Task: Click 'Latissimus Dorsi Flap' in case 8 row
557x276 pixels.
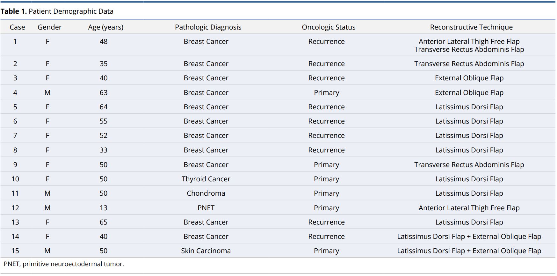Action: pos(469,150)
